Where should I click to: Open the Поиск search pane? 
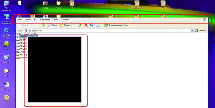click(52, 25)
